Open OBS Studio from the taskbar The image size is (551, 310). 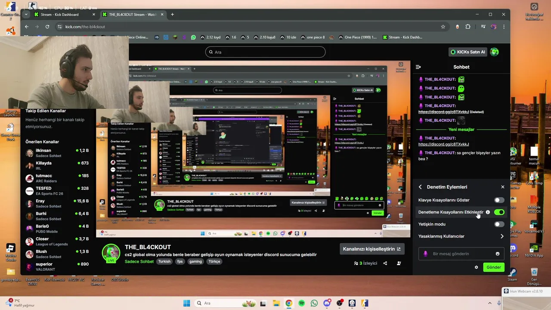pyautogui.click(x=340, y=303)
